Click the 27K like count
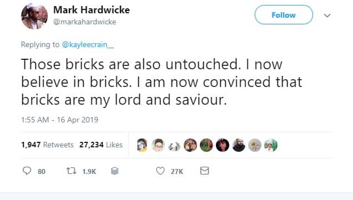Viewport: 353px width, 200px height. point(176,172)
